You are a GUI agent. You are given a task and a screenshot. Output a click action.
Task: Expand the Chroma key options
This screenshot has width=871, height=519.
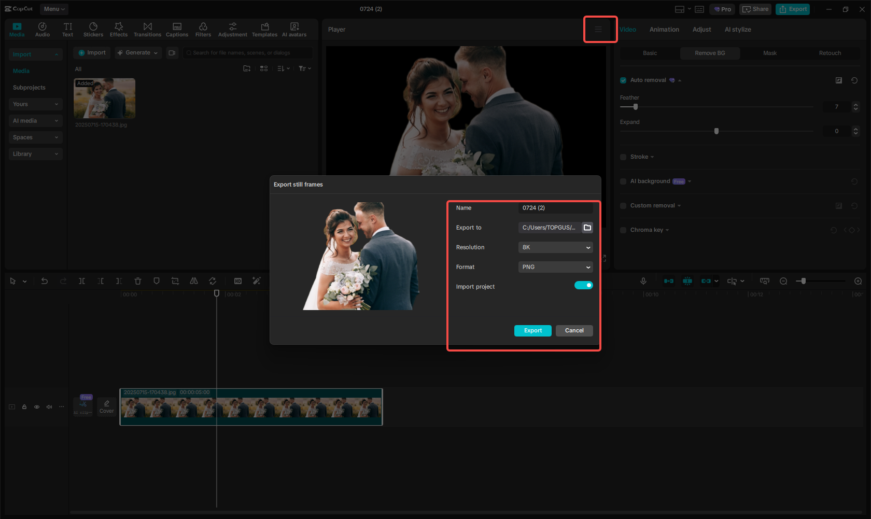(x=667, y=230)
